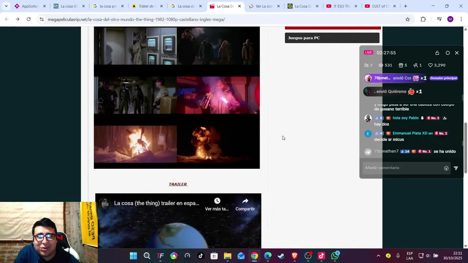
Task: Close the live chat overlay
Action: pyautogui.click(x=457, y=53)
